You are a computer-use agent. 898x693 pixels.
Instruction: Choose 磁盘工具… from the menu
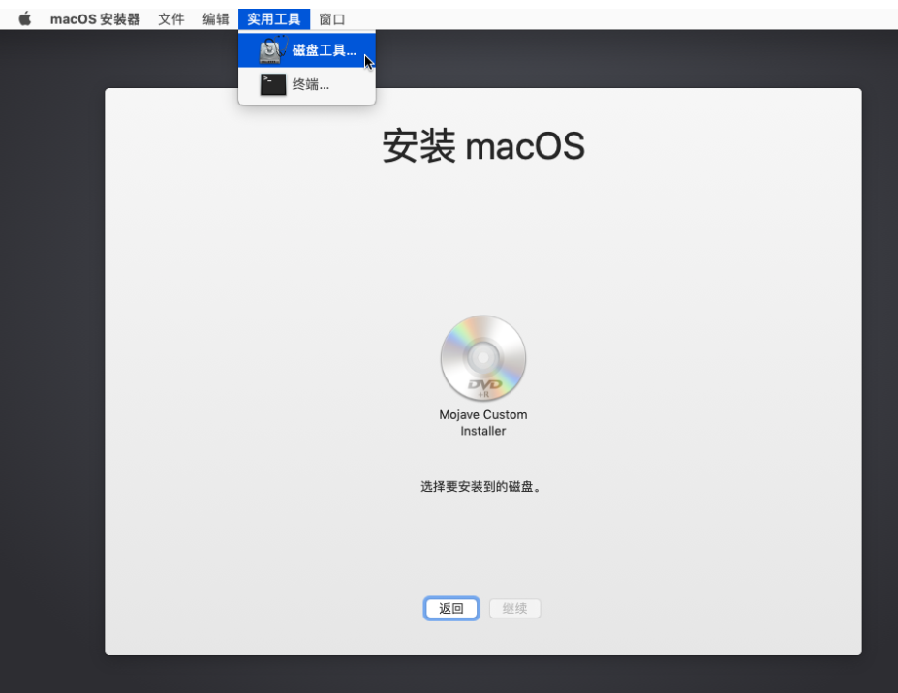point(307,50)
